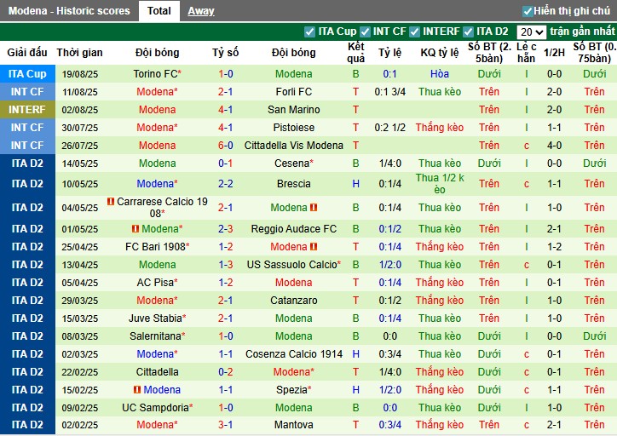Open the US Sassuolo Calcio team link
This screenshot has height=436, width=617.
click(294, 265)
